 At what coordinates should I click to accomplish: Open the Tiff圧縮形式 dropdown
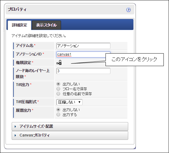[69, 102]
